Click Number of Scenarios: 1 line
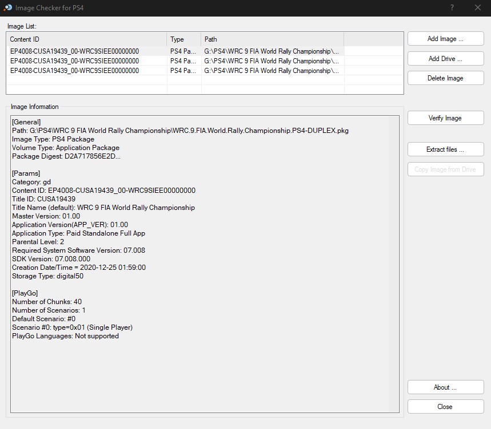The width and height of the screenshot is (491, 429). [49, 310]
